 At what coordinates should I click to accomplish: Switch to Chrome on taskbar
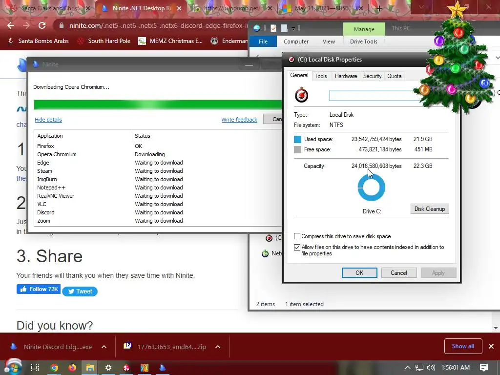click(x=54, y=368)
